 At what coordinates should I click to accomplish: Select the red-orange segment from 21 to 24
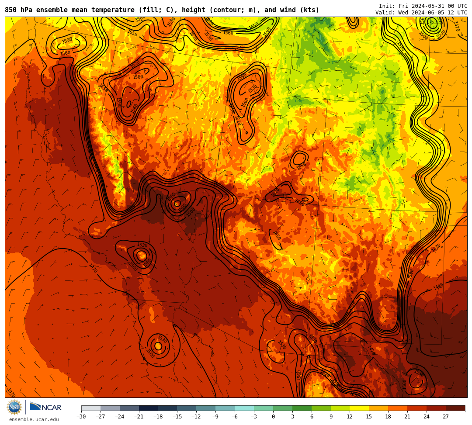click(x=417, y=408)
